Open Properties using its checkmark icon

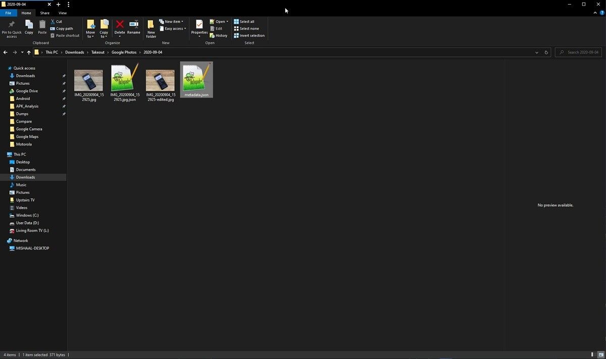click(x=199, y=24)
